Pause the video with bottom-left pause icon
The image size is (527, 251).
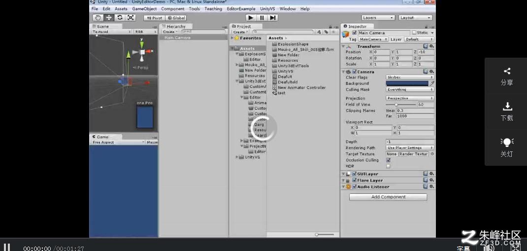pos(7,247)
